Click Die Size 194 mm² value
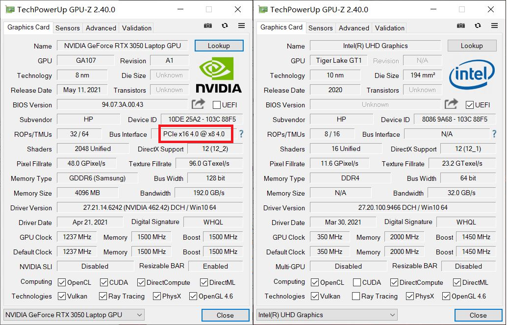Image resolution: width=507 pixels, height=325 pixels. 423,75
